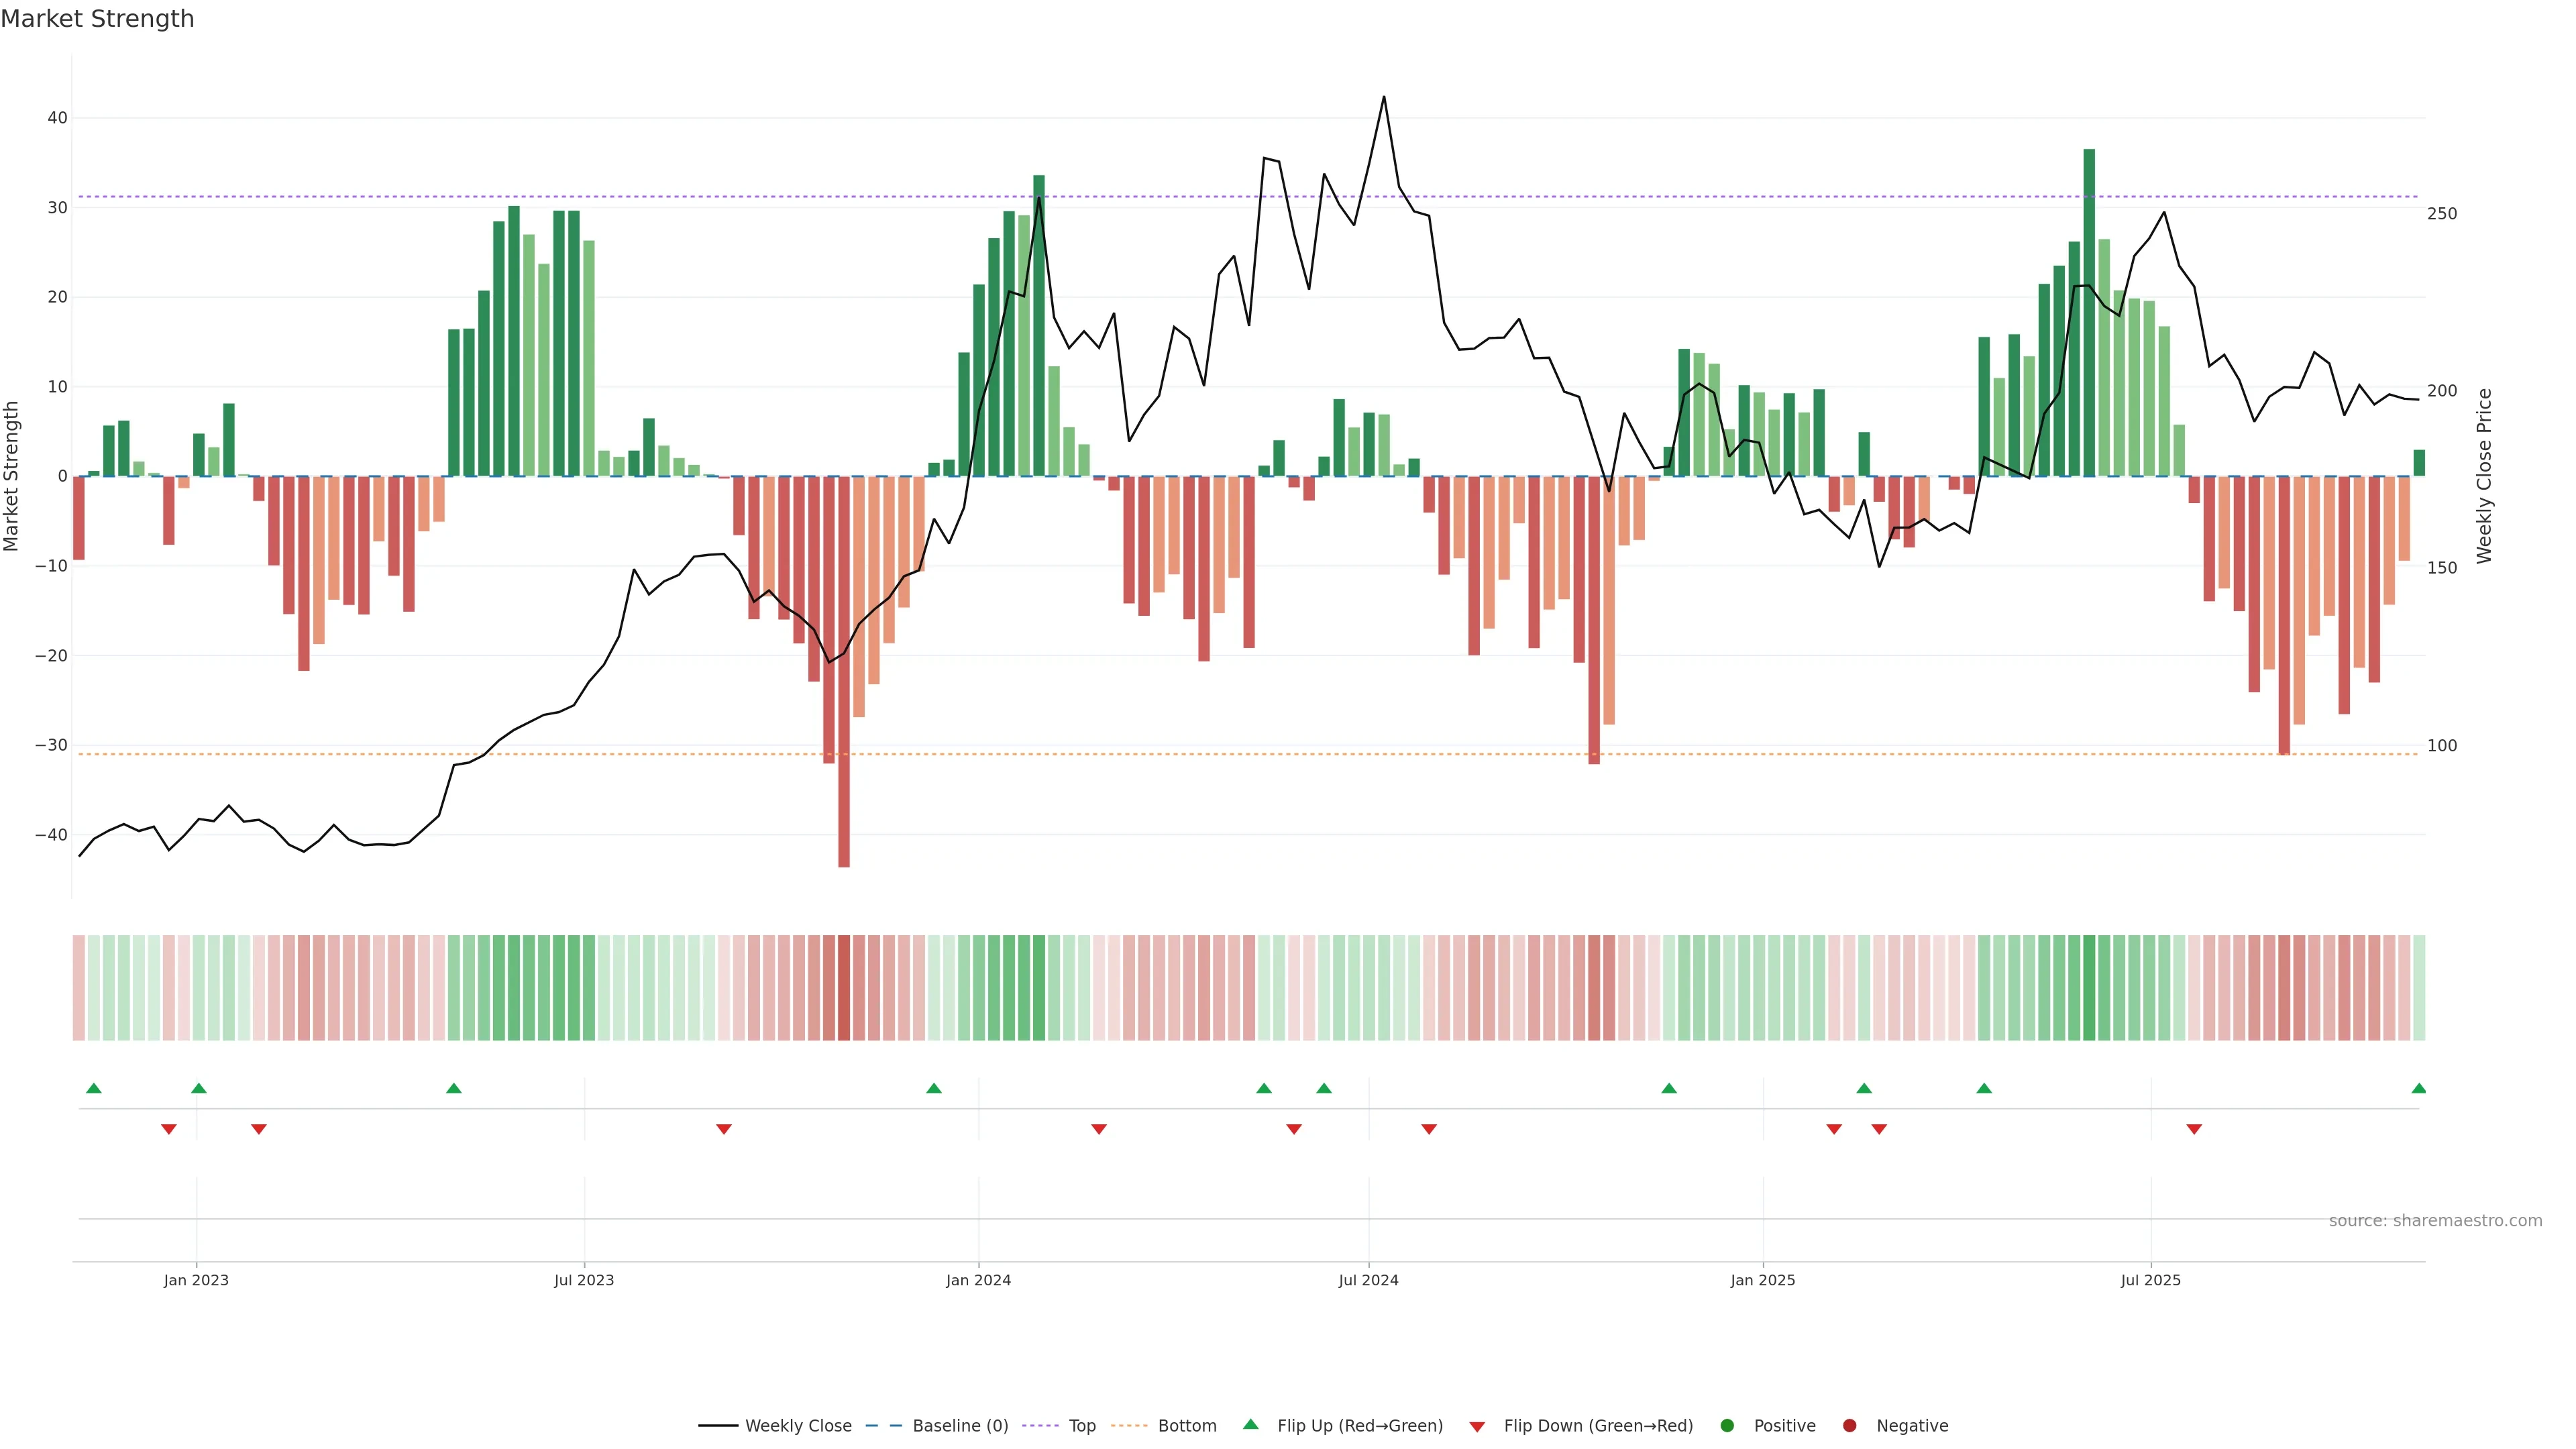The image size is (2576, 1449).
Task: Click the Negative red circle legend icon
Action: pyautogui.click(x=1849, y=1426)
